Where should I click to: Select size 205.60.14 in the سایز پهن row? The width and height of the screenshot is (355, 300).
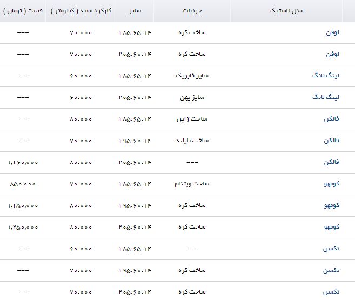[135, 98]
